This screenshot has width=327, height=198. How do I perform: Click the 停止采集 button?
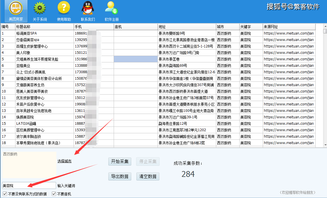coord(148,161)
